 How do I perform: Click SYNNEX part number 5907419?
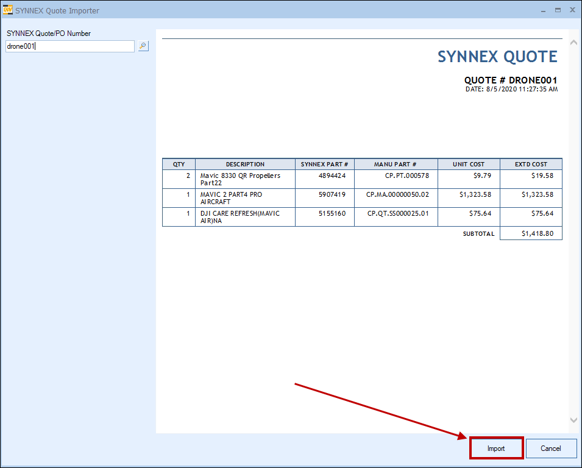(332, 194)
